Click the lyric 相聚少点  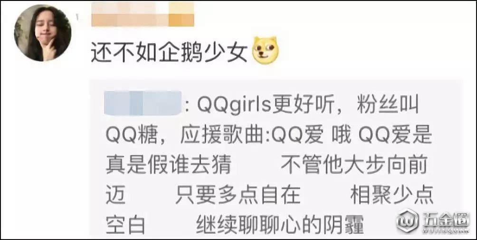coord(392,195)
